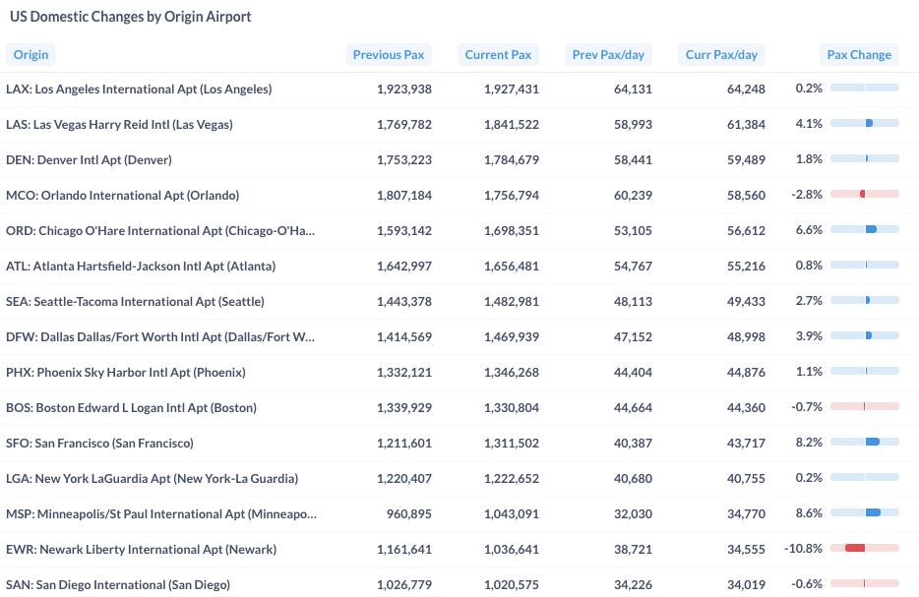The image size is (919, 597).
Task: Click the red -2.8% bar for Orlando
Action: (863, 194)
